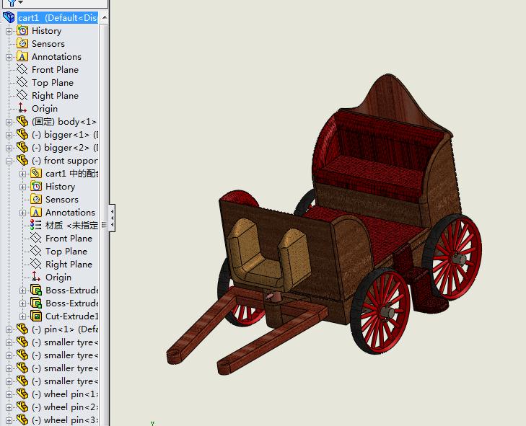Click the filter funnel icon
The image size is (526, 426).
[12, 3]
